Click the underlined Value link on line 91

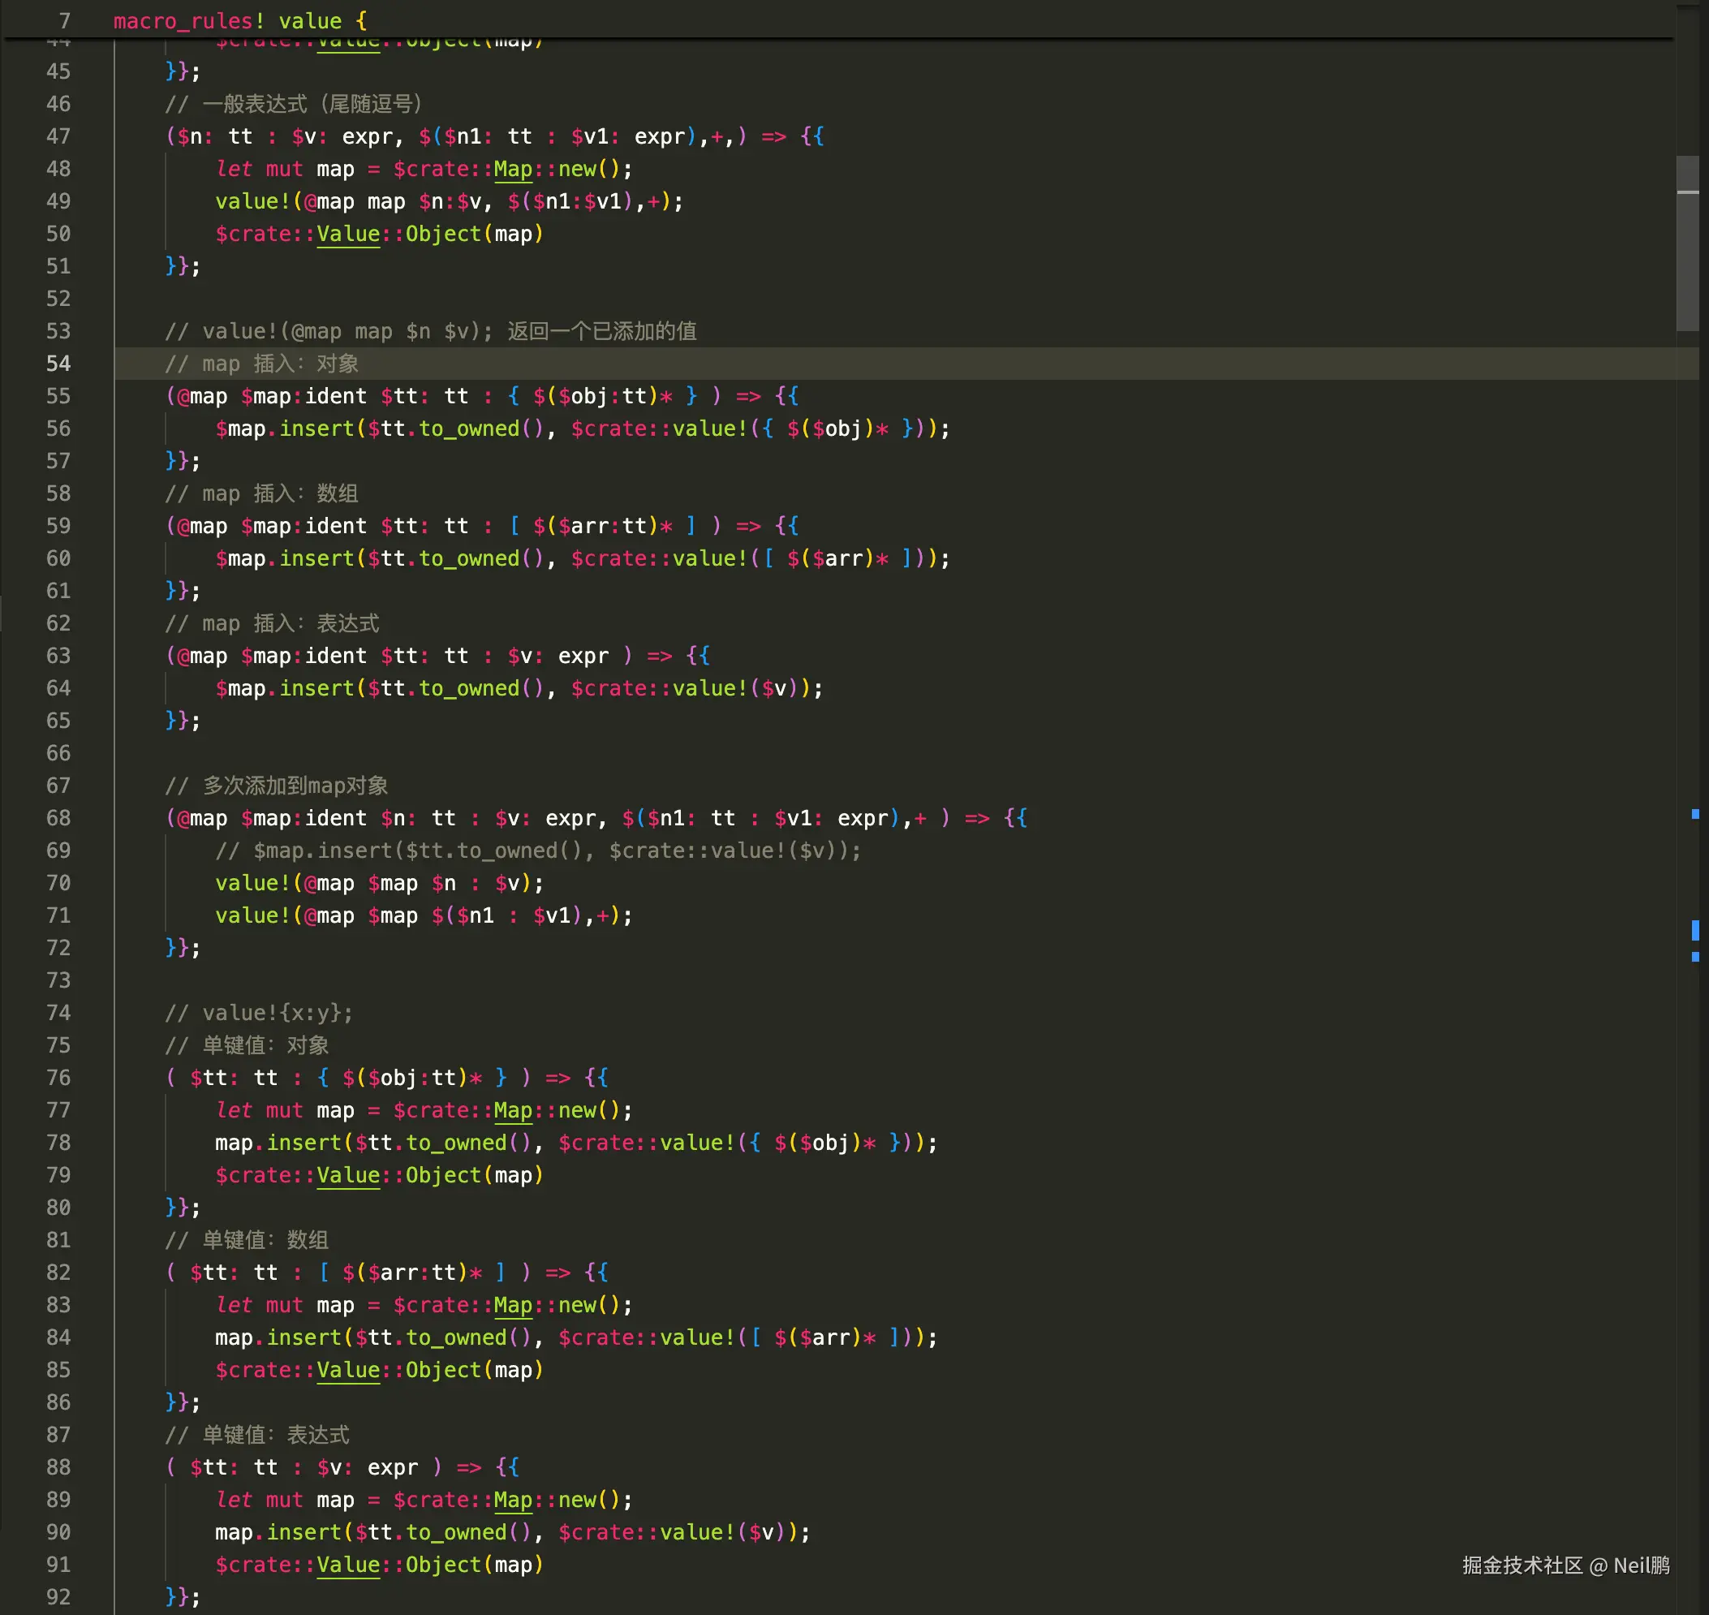[348, 1564]
